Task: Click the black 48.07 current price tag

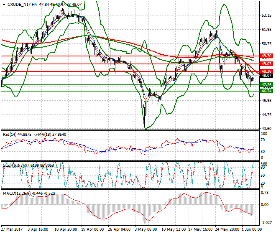Action: pos(266,76)
